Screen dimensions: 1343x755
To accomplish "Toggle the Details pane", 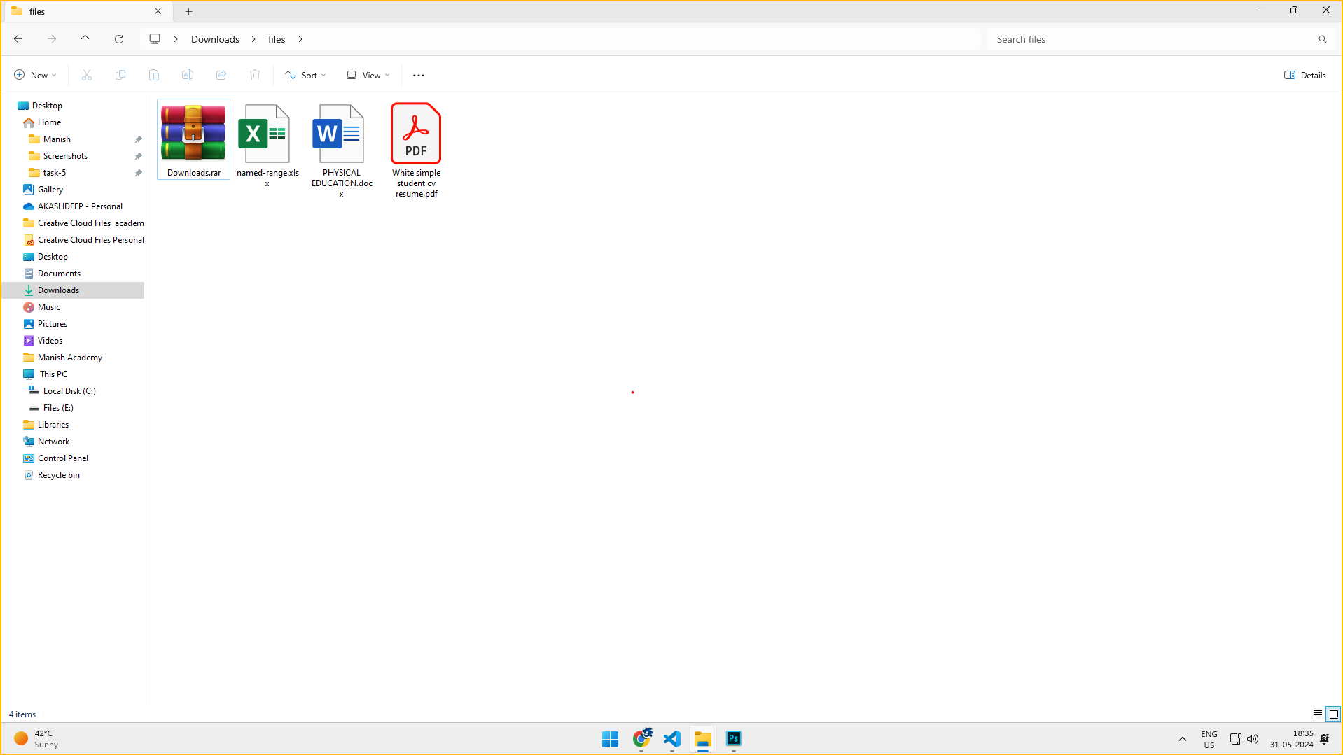I will click(x=1304, y=76).
